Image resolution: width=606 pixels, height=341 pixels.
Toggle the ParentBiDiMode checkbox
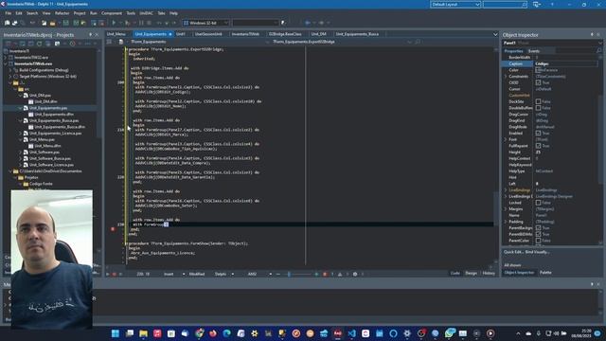[x=538, y=234]
